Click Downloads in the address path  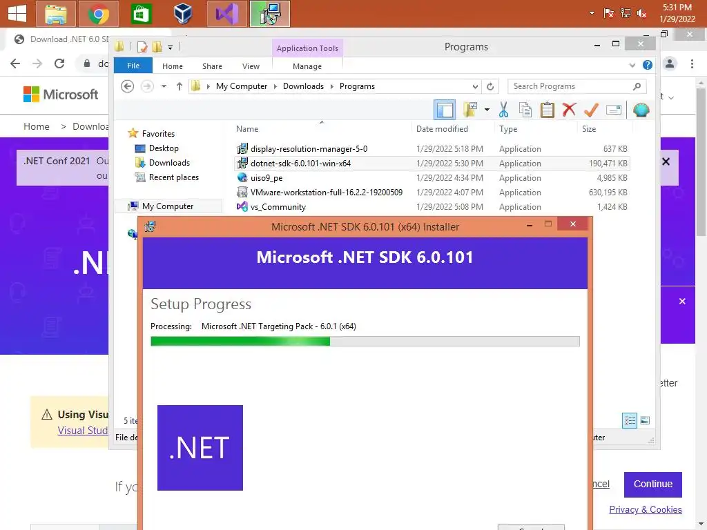(x=303, y=86)
